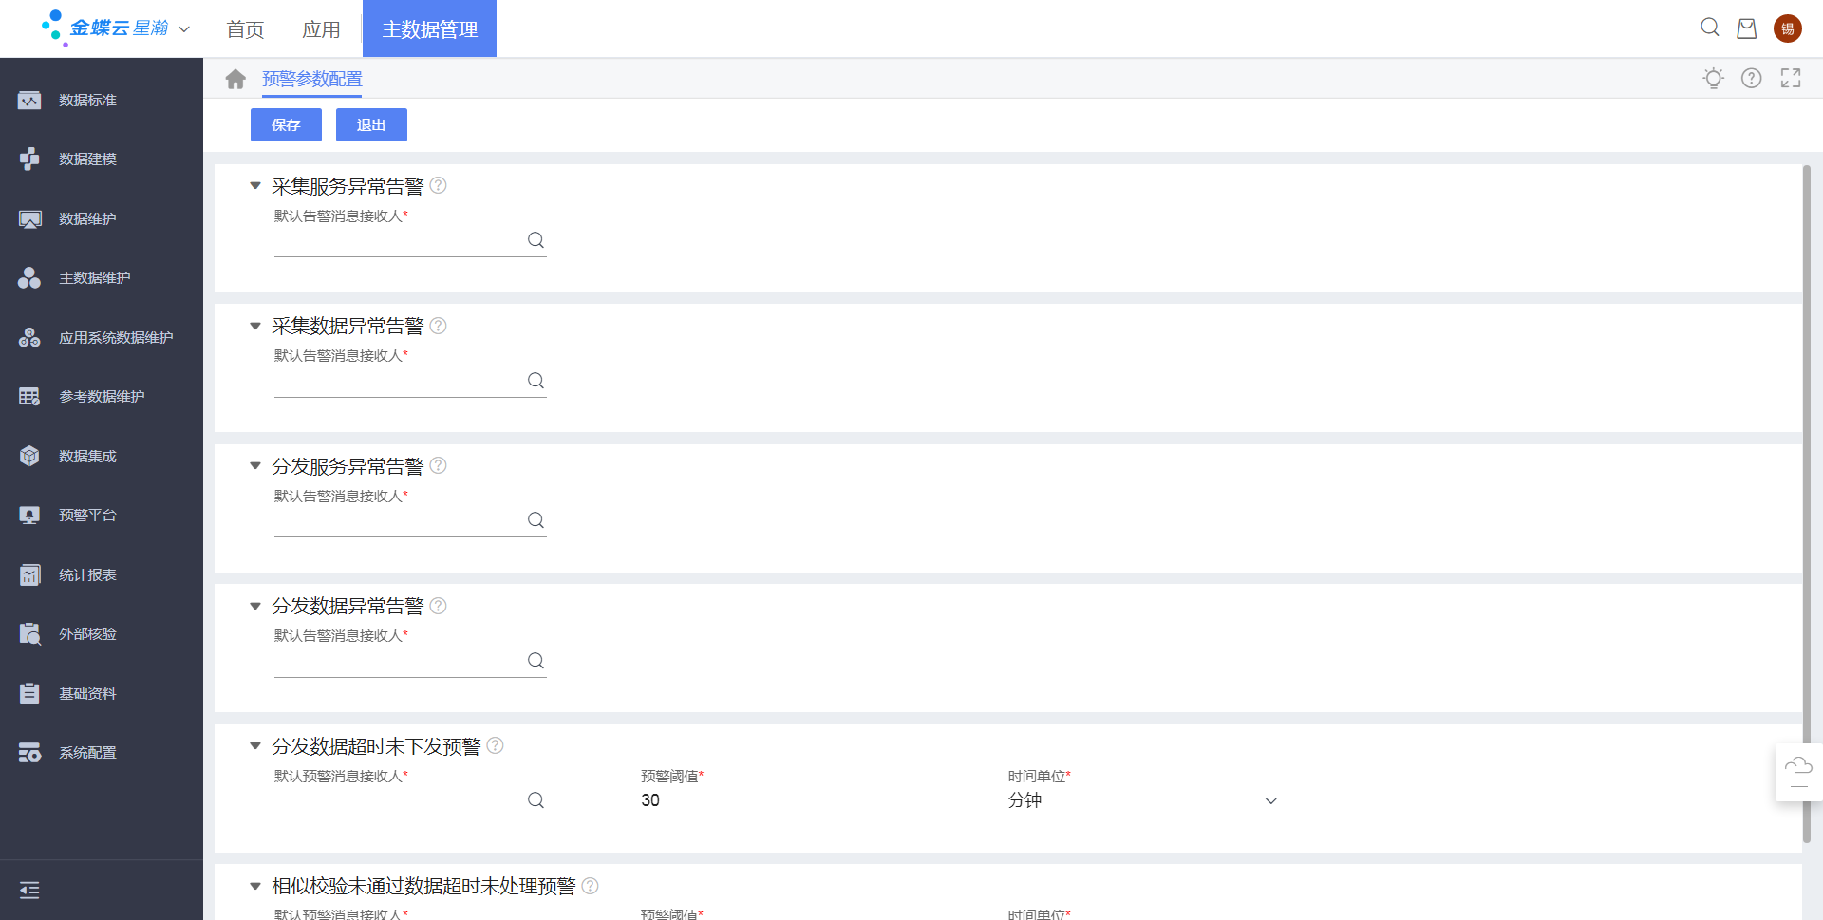Open 数据集成 menu label

click(x=87, y=457)
